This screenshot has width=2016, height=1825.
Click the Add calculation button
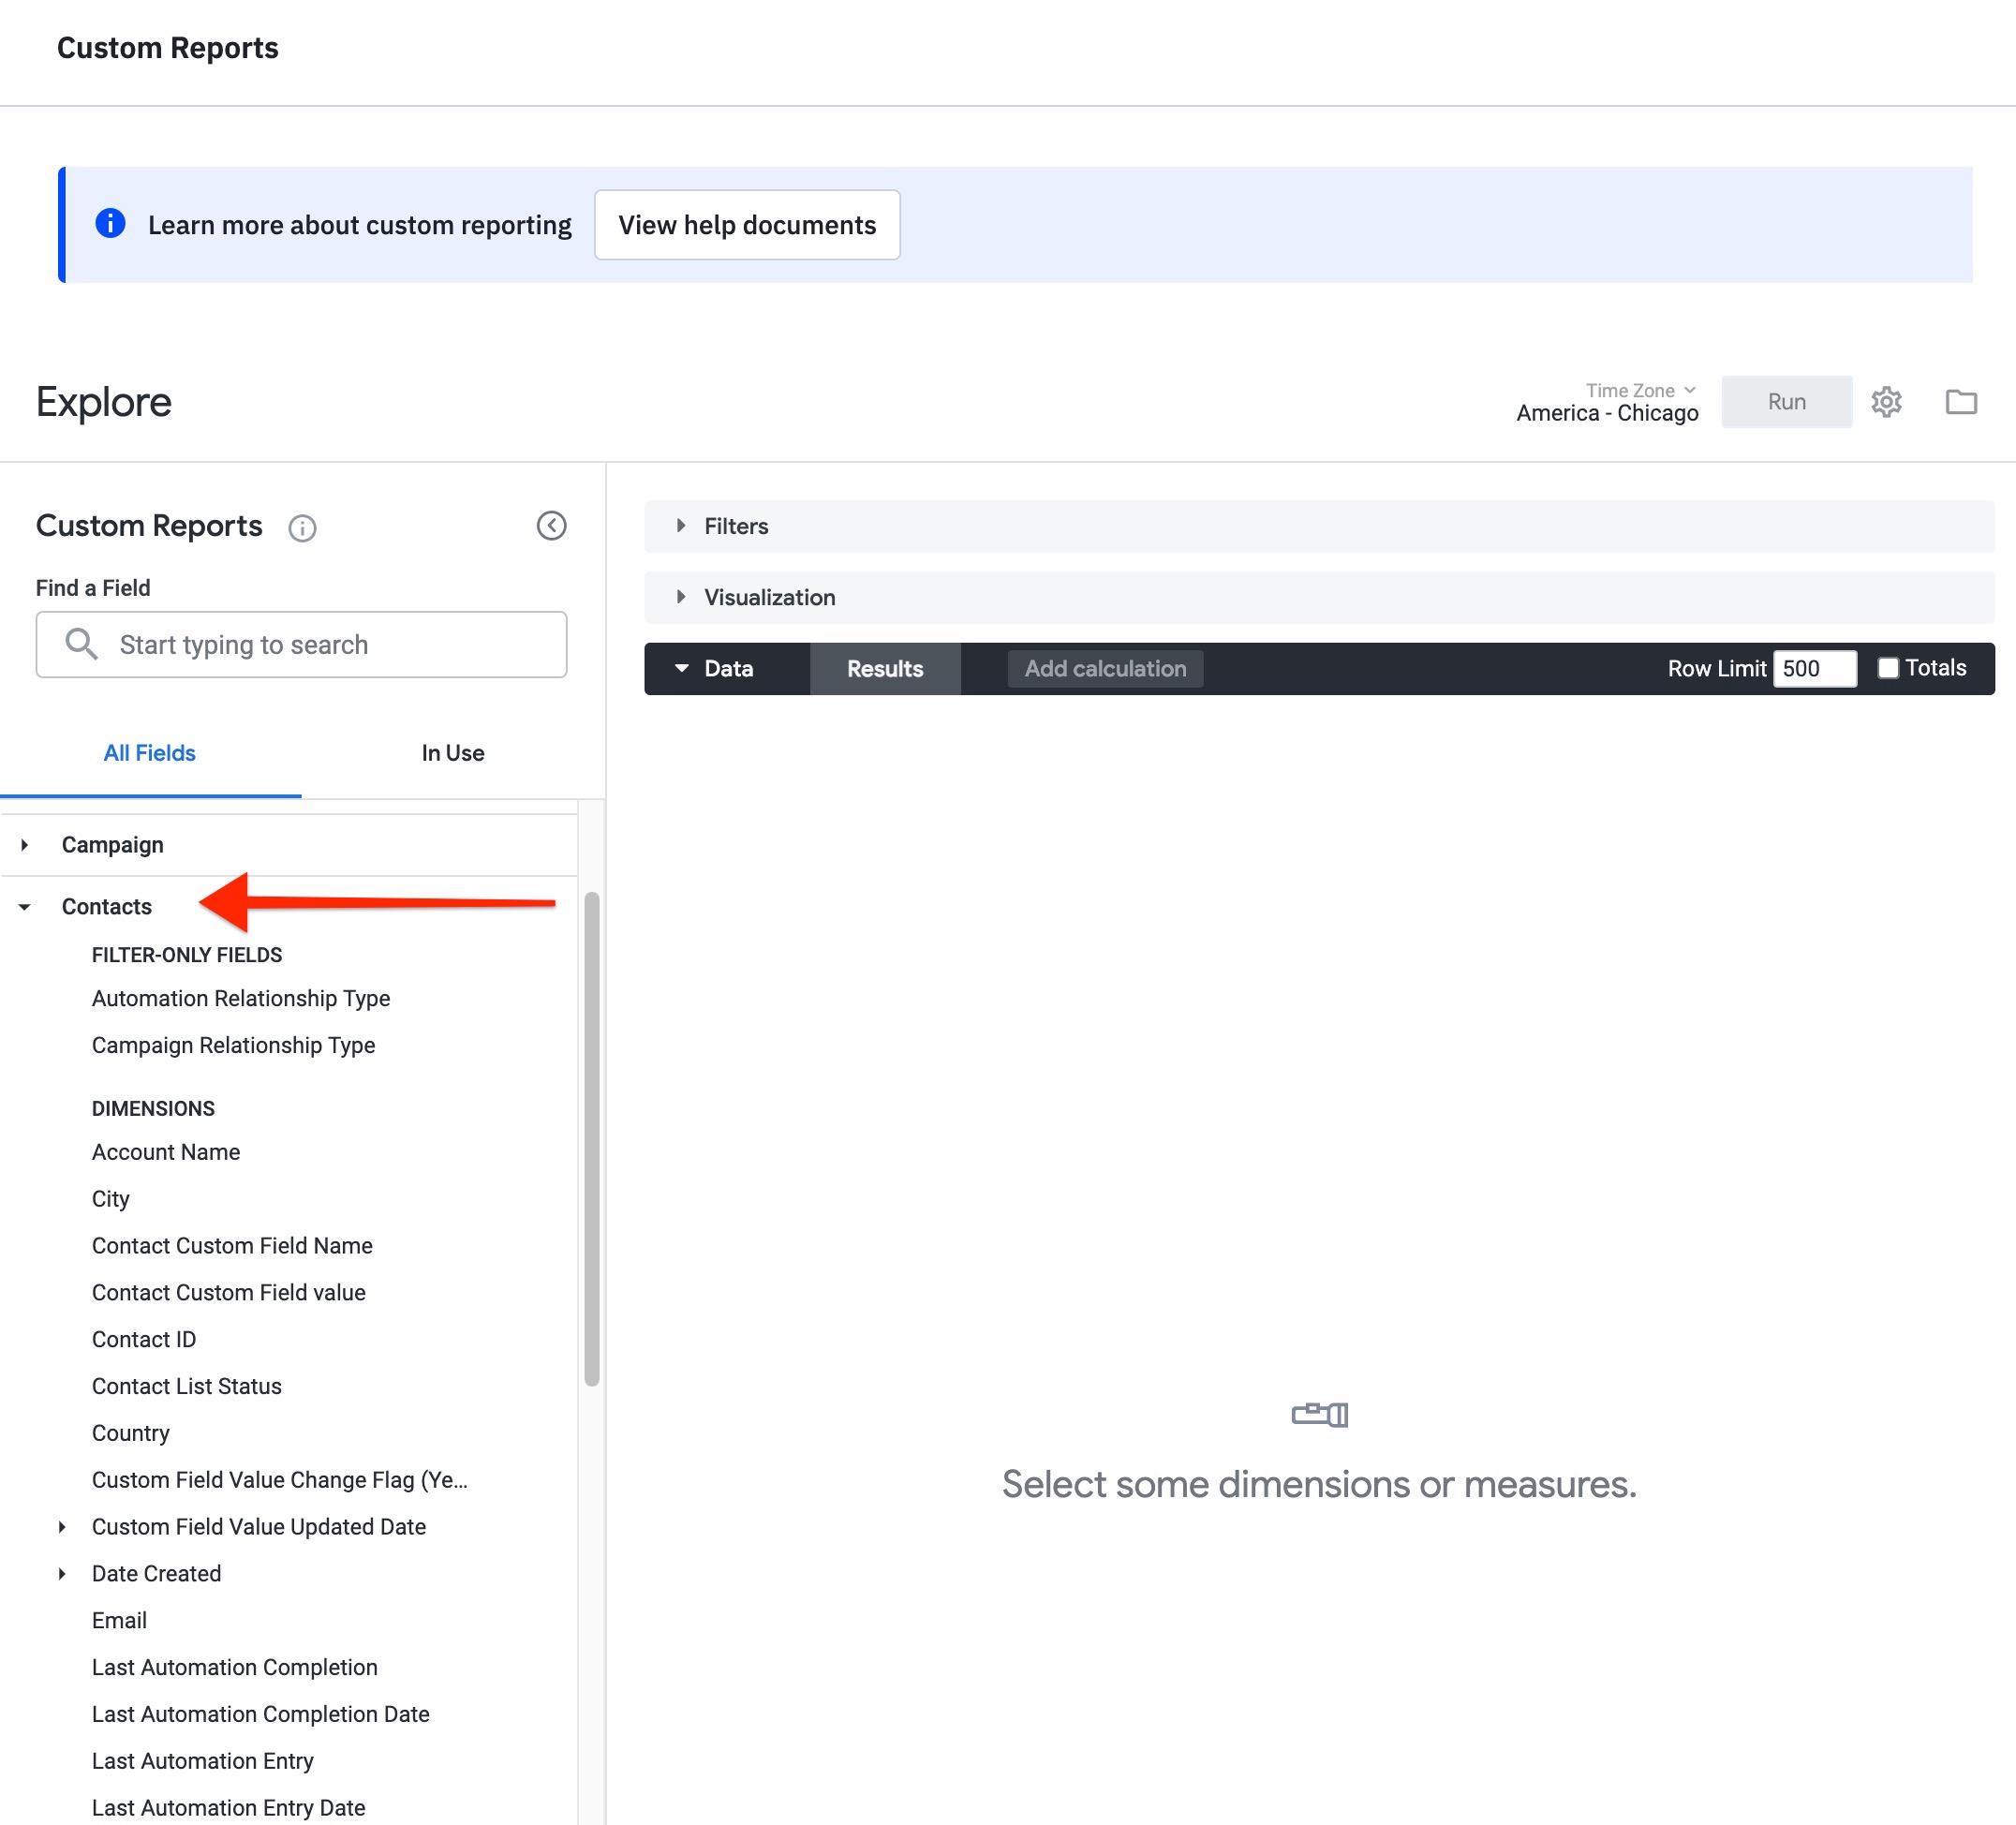tap(1104, 668)
